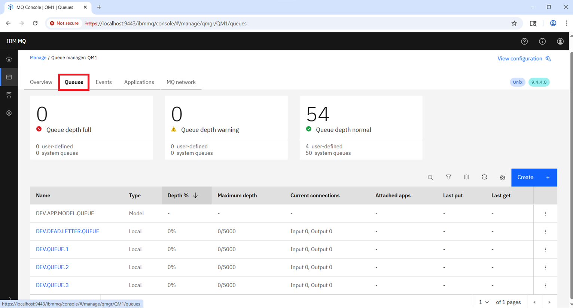573x308 pixels.
Task: Open overflow menu for DEV.QUEUE.2
Action: click(x=545, y=268)
